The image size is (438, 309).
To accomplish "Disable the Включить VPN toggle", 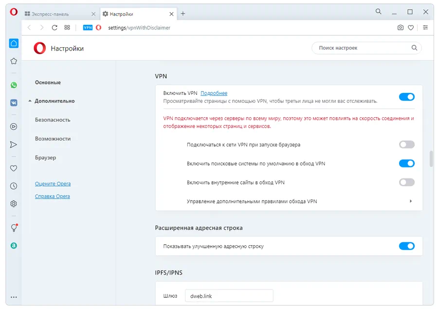I will (407, 97).
